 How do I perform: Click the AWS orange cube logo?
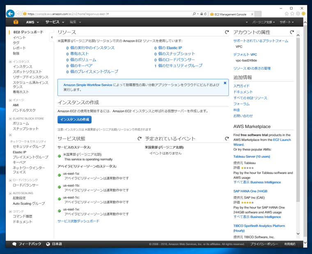click(16, 22)
